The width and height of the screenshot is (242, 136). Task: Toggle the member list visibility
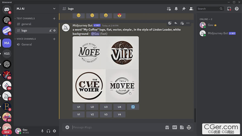(191, 9)
